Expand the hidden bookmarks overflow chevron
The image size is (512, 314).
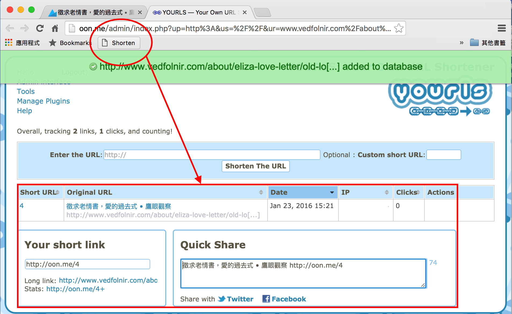point(461,43)
